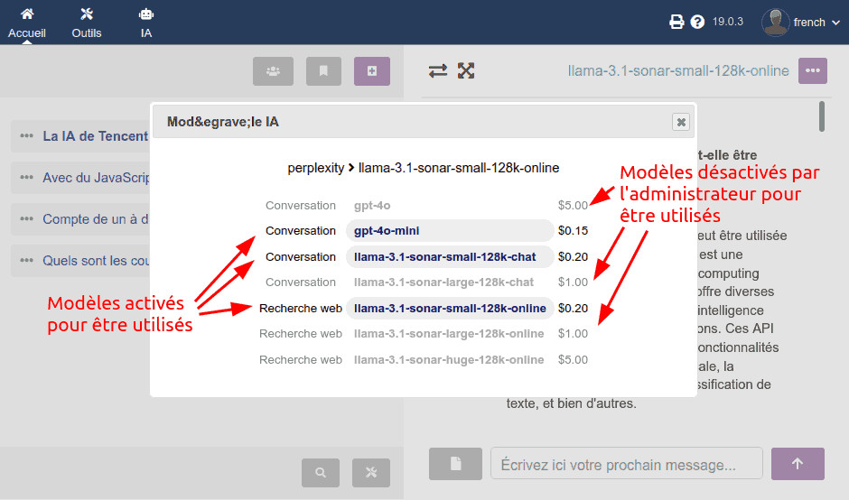Click the disabled llama-3.1-sonar-large-128k-chat entry
849x500 pixels.
tap(443, 282)
